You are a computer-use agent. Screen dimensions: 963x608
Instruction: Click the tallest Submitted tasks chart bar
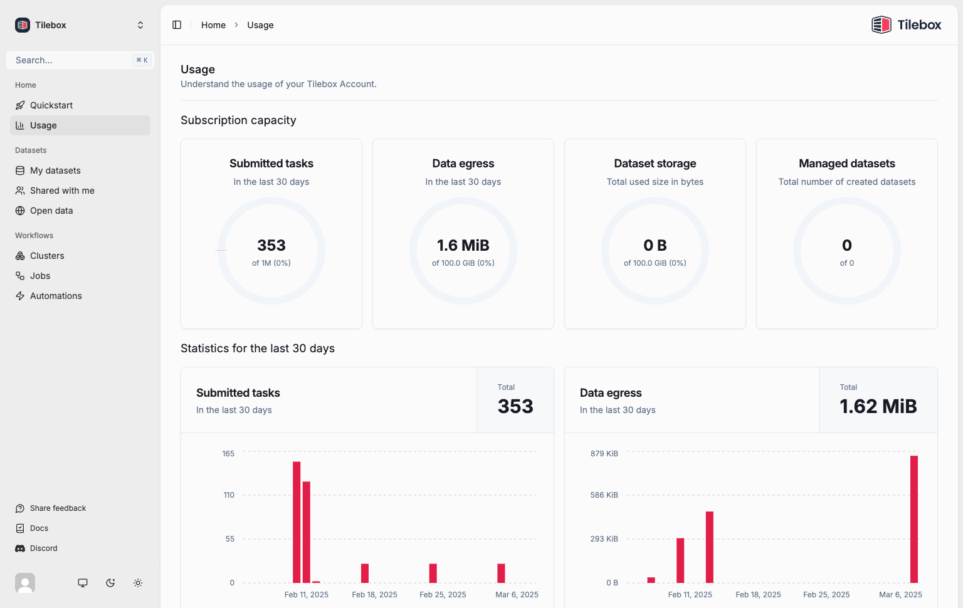click(297, 522)
